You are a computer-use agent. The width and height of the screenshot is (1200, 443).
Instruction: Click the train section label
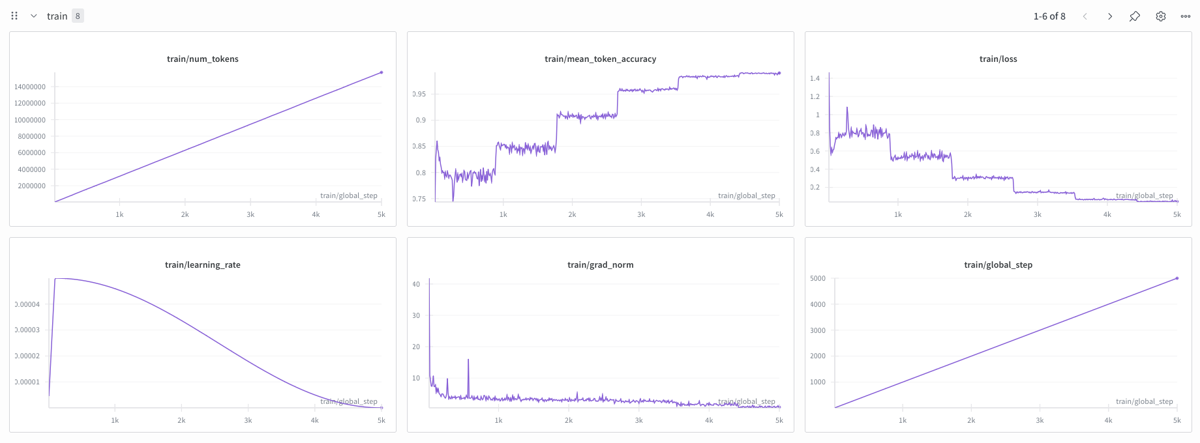coord(55,16)
